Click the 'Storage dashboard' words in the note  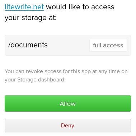tap(41, 80)
